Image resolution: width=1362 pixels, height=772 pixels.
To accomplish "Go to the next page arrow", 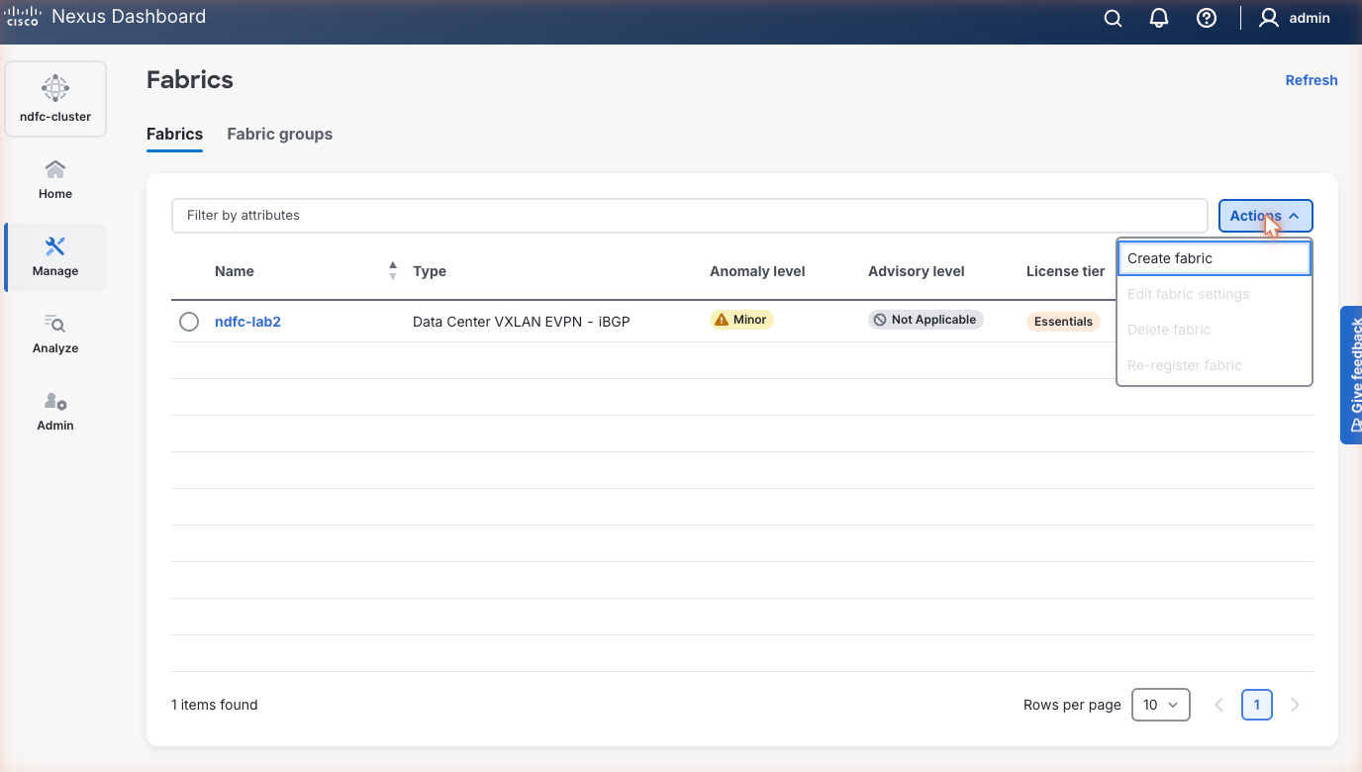I will 1295,705.
